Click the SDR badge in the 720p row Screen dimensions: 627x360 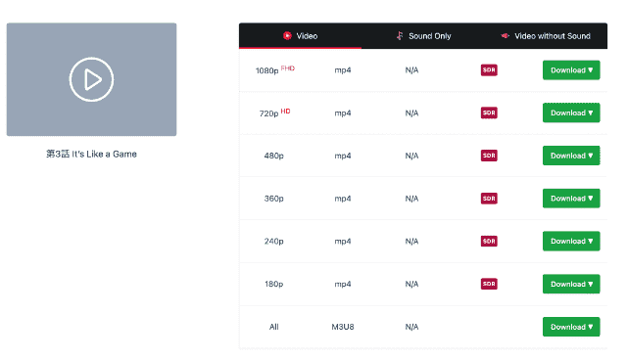[x=489, y=112]
